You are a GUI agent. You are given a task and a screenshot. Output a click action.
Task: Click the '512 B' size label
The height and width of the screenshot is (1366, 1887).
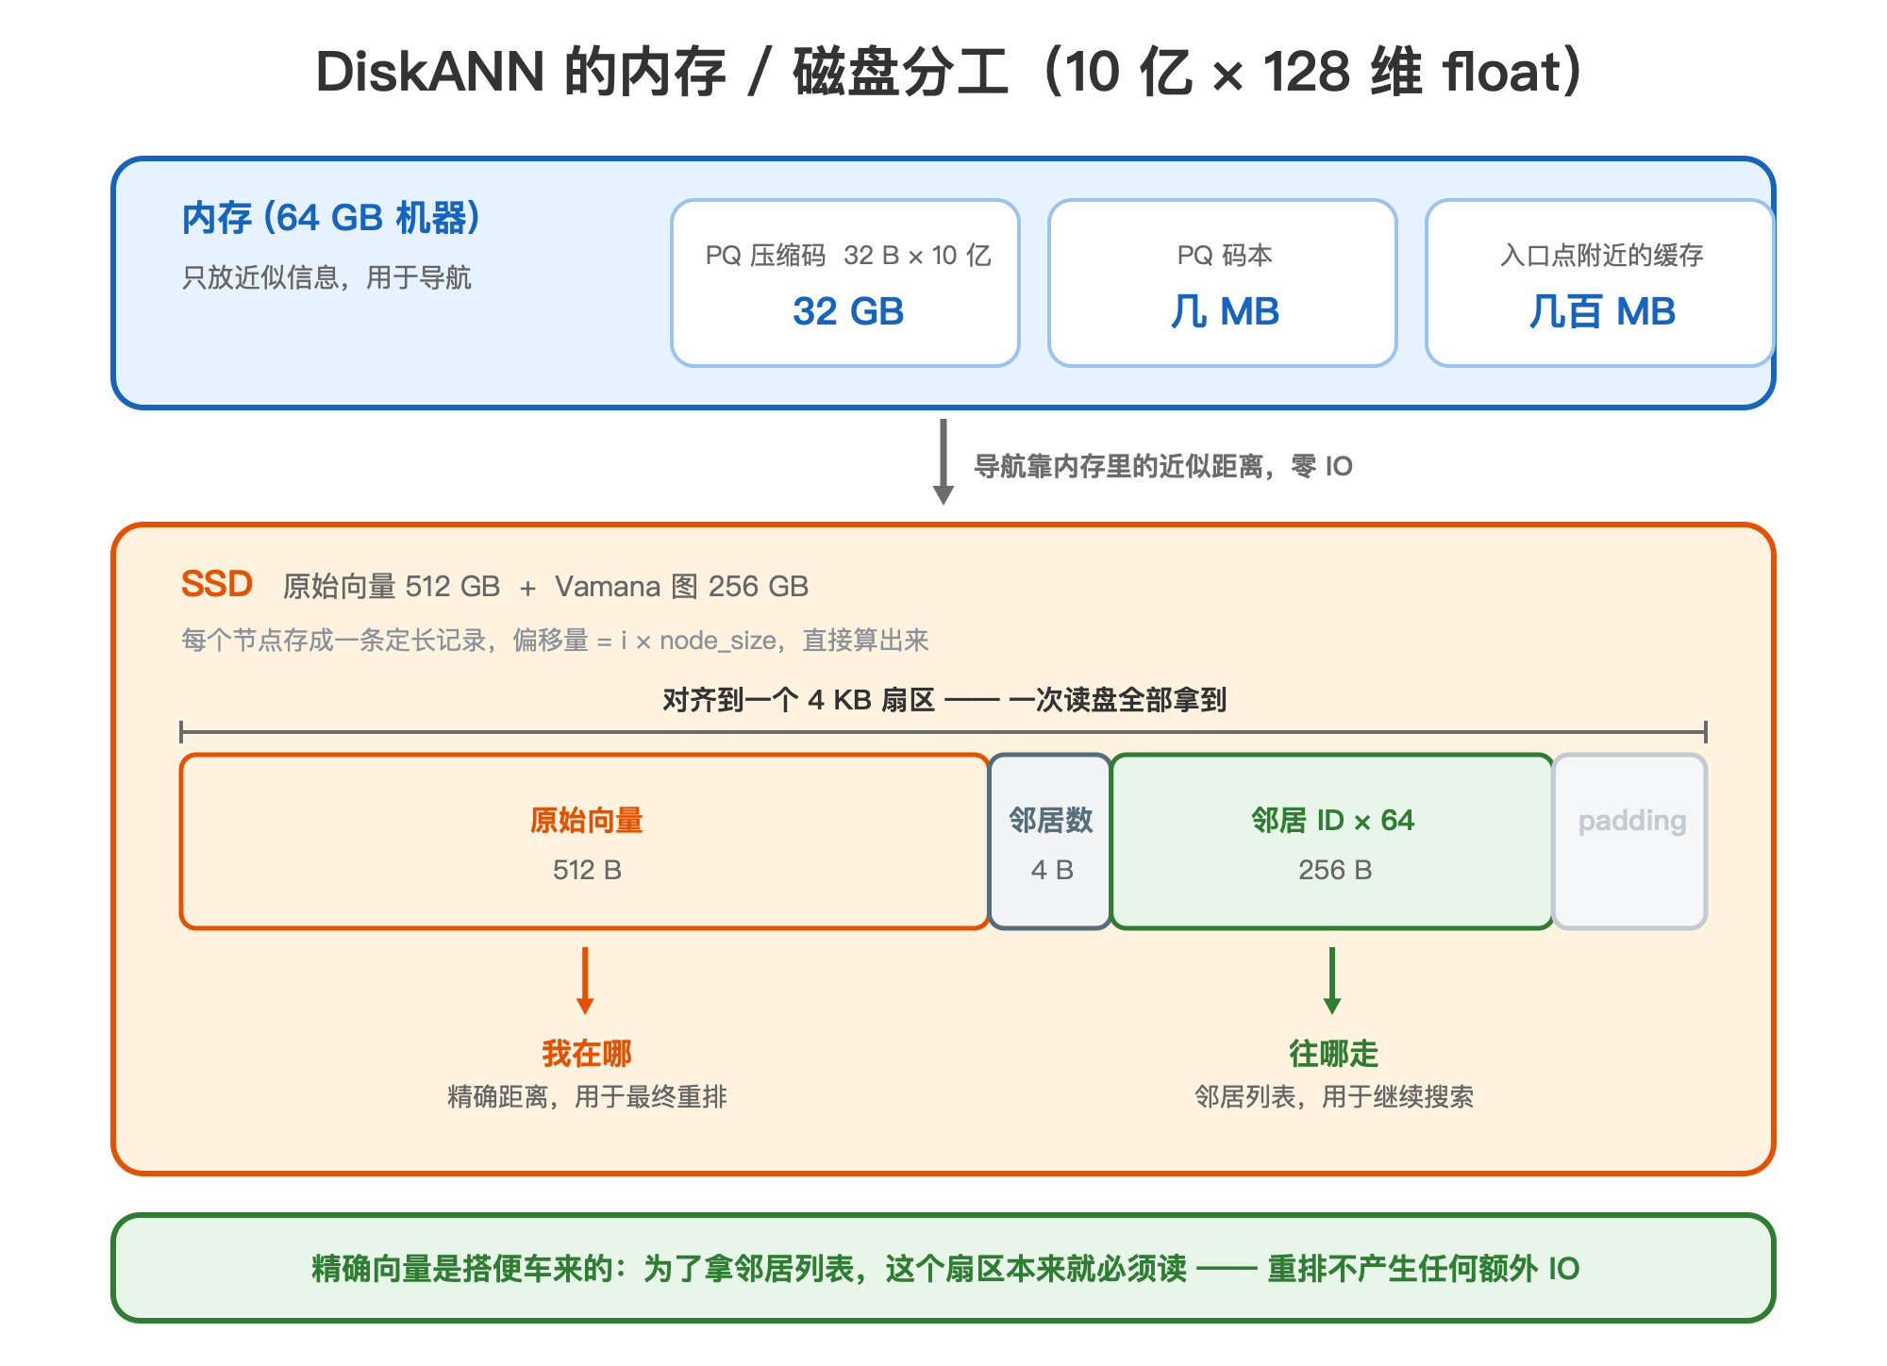click(587, 870)
